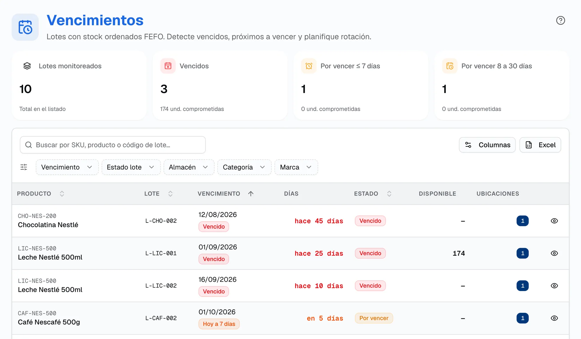Click ubicaciones badge for L-CHO-002

[523, 221]
